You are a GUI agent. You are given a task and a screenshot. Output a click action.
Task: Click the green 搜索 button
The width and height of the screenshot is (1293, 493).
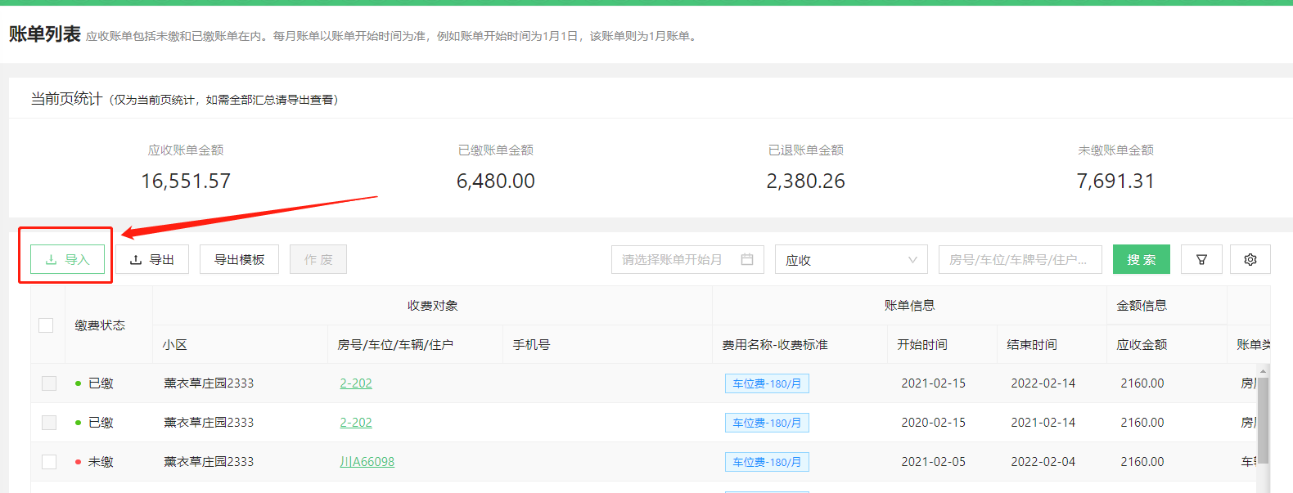pyautogui.click(x=1141, y=259)
